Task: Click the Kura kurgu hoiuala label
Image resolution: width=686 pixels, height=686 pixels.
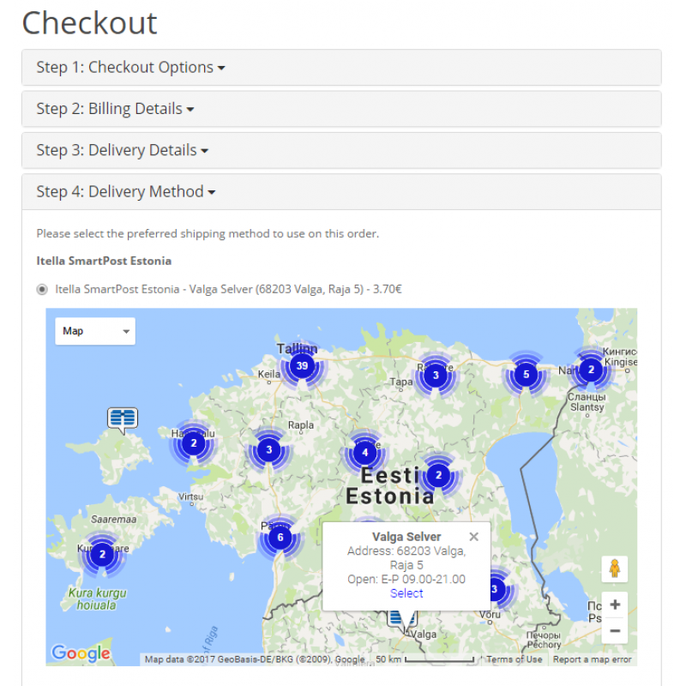Action: (97, 599)
